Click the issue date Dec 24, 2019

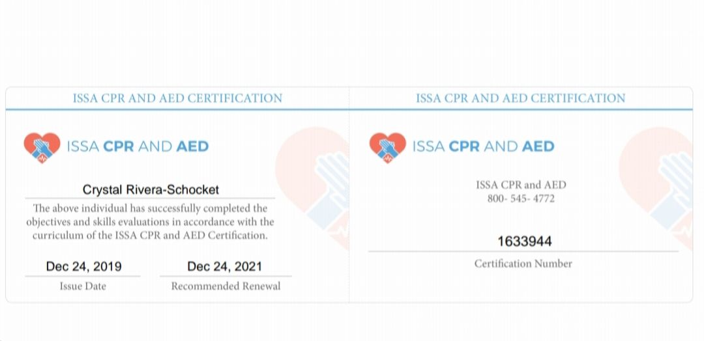pyautogui.click(x=83, y=267)
